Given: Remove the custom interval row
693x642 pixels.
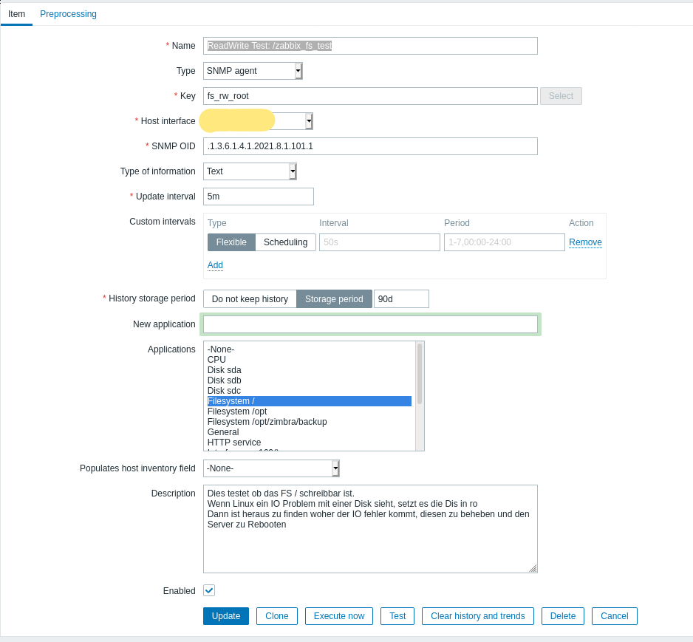Looking at the screenshot, I should (x=585, y=242).
